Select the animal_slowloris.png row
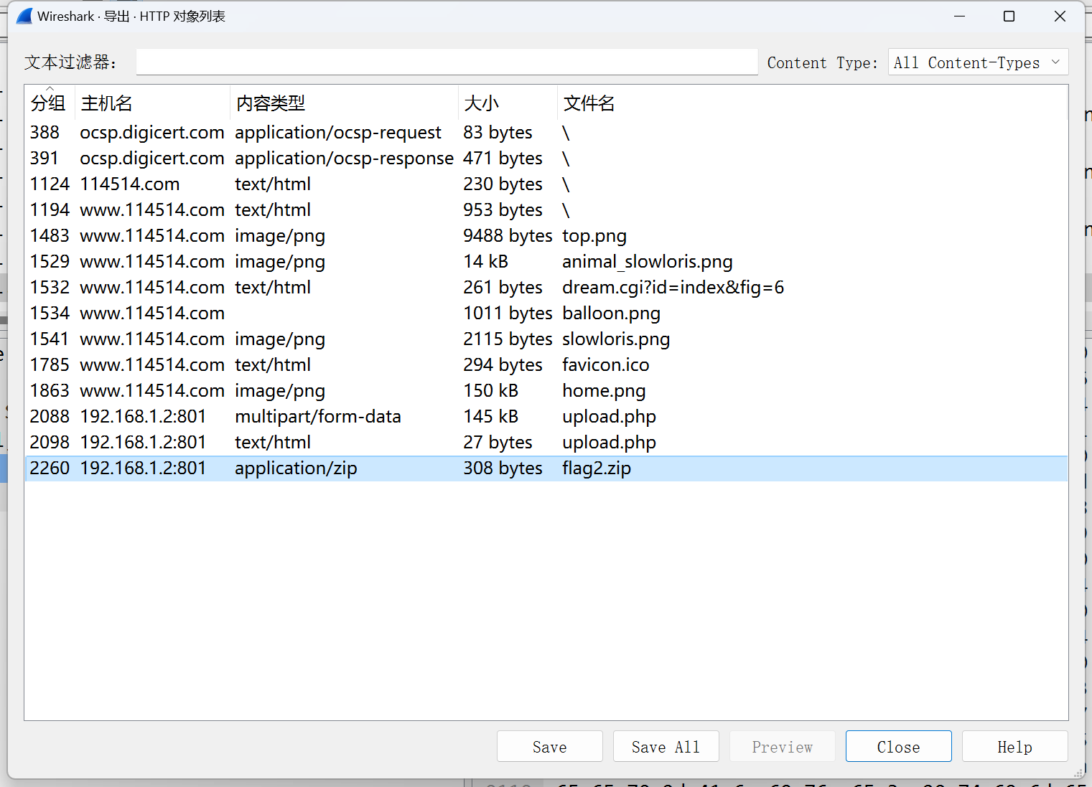 pos(546,262)
